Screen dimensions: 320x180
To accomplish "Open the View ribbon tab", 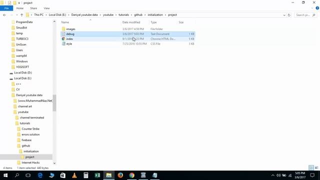I will (46, 8).
